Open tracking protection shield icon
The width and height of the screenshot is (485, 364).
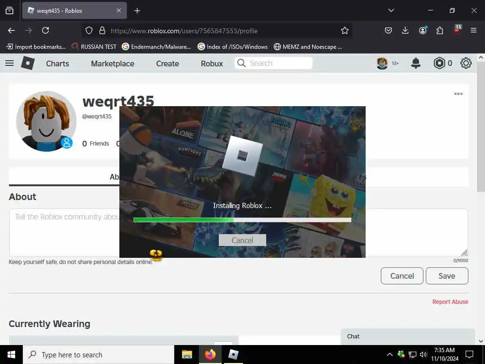pyautogui.click(x=89, y=31)
